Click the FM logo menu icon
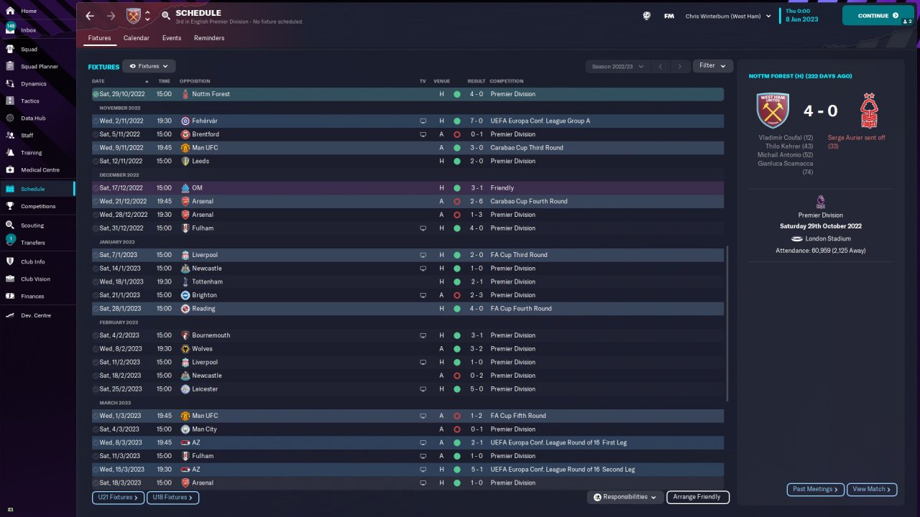 pos(669,16)
